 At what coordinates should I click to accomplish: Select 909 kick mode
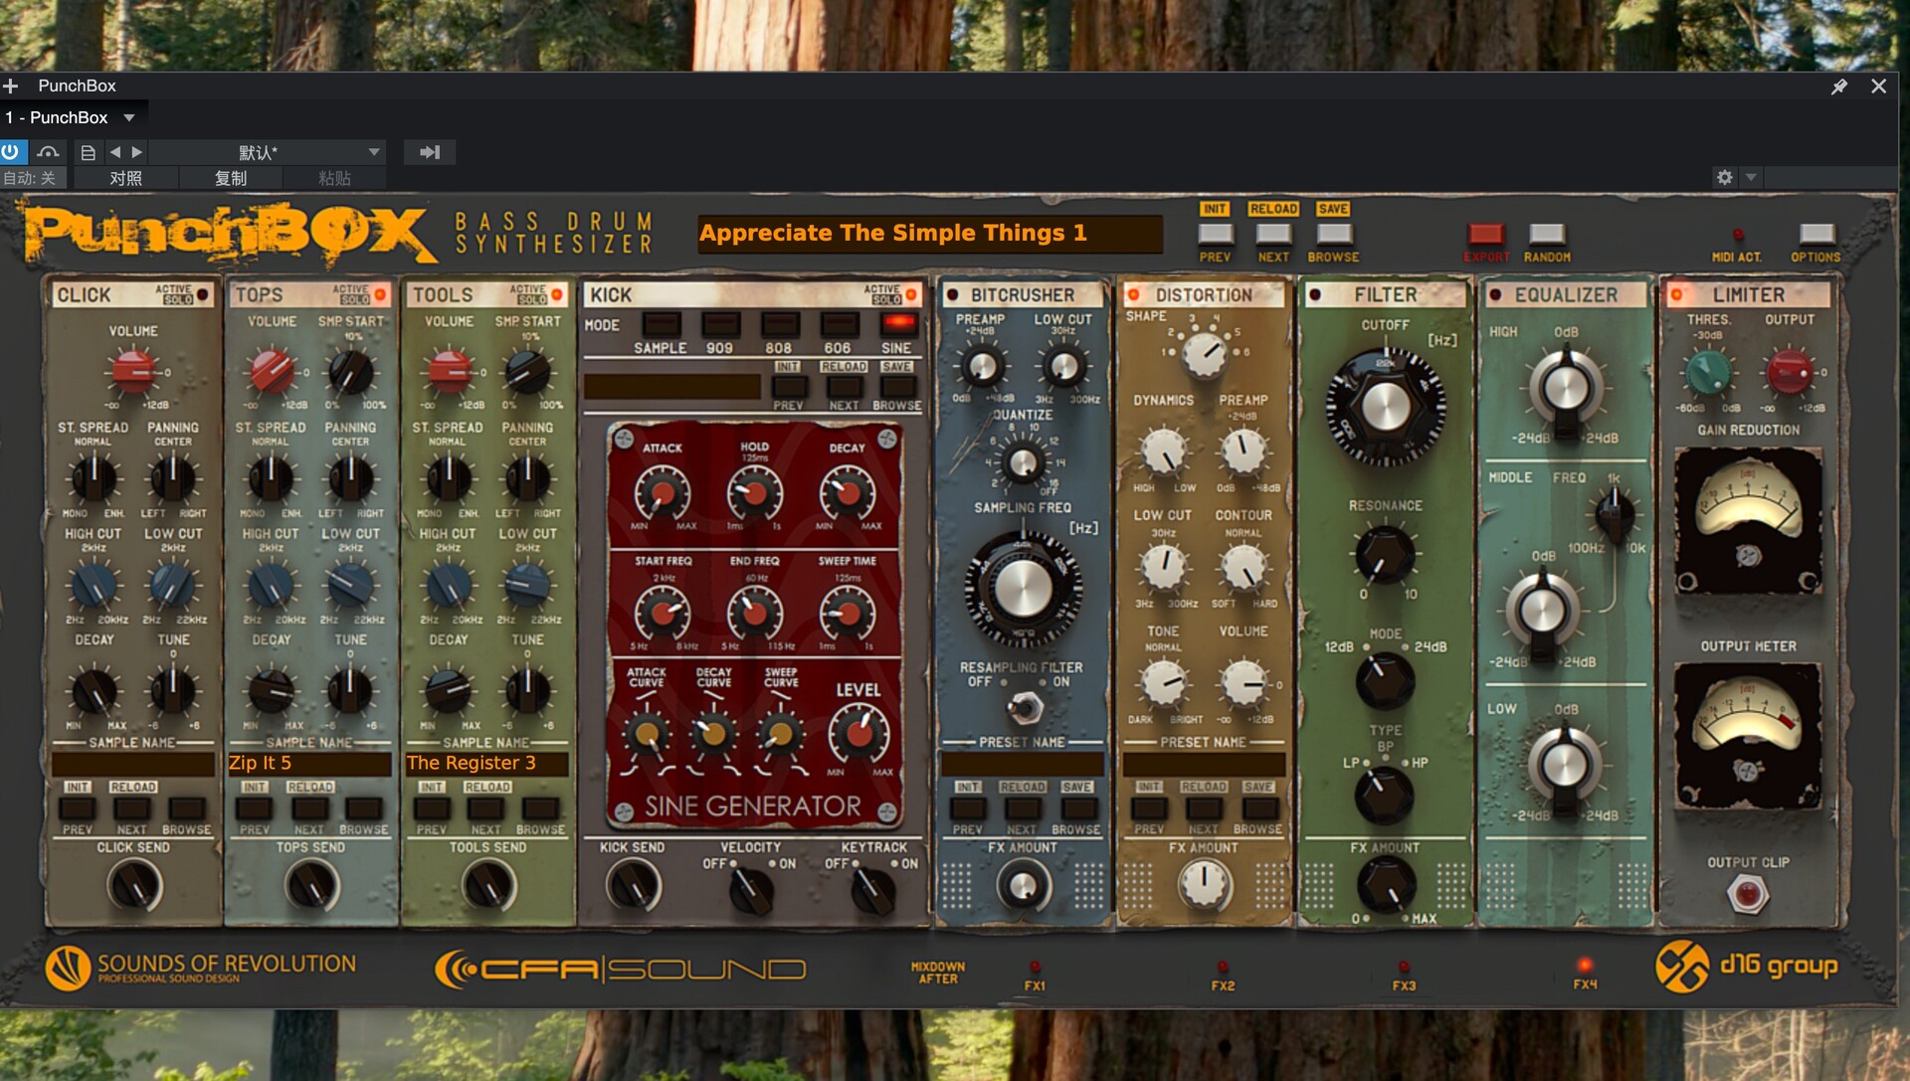coord(720,325)
